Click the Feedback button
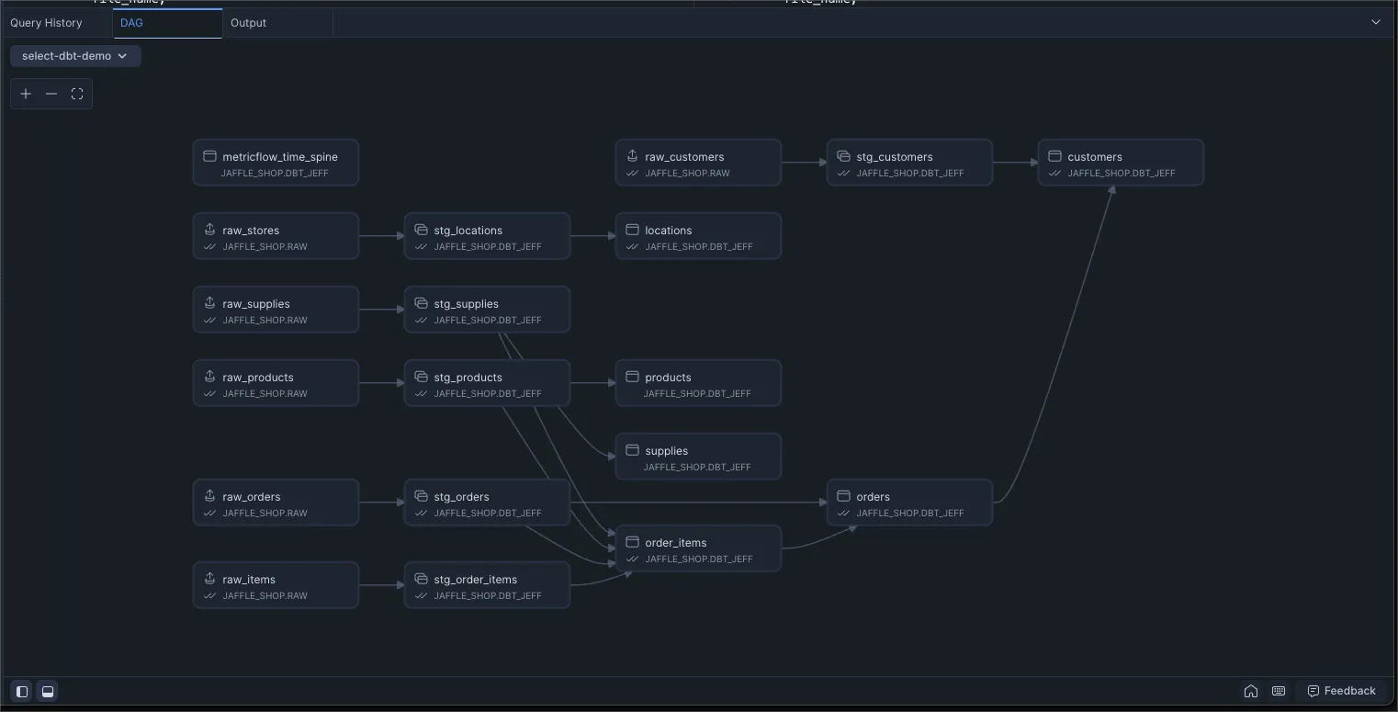The image size is (1398, 712). [x=1341, y=691]
